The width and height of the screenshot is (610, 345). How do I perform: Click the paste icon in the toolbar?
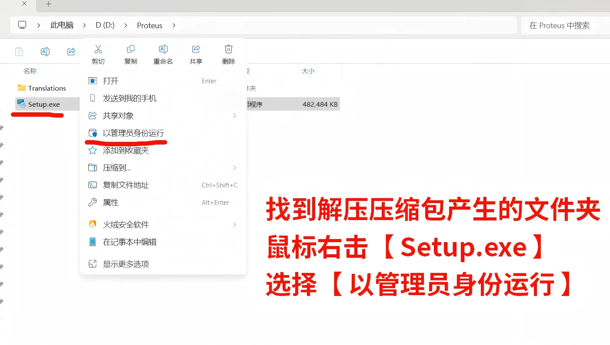tap(19, 52)
